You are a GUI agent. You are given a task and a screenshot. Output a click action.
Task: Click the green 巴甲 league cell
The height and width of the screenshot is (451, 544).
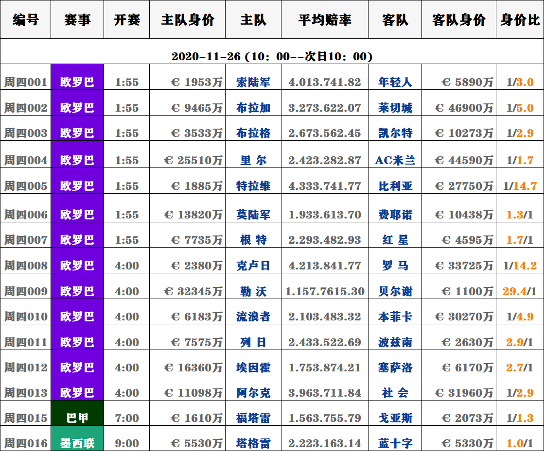click(x=77, y=418)
